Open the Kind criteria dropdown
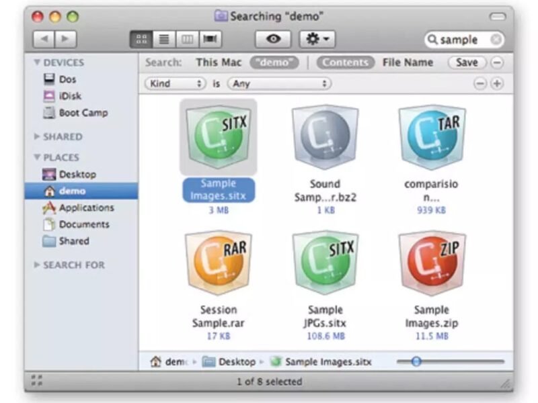Image resolution: width=538 pixels, height=403 pixels. point(175,83)
